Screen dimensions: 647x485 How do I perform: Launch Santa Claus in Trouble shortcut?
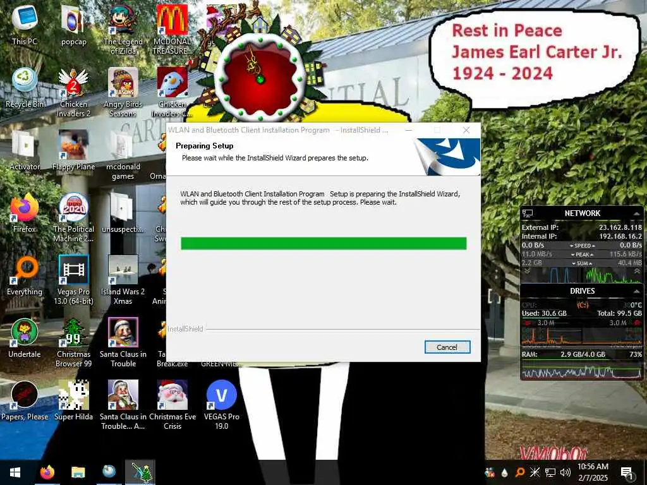click(123, 342)
